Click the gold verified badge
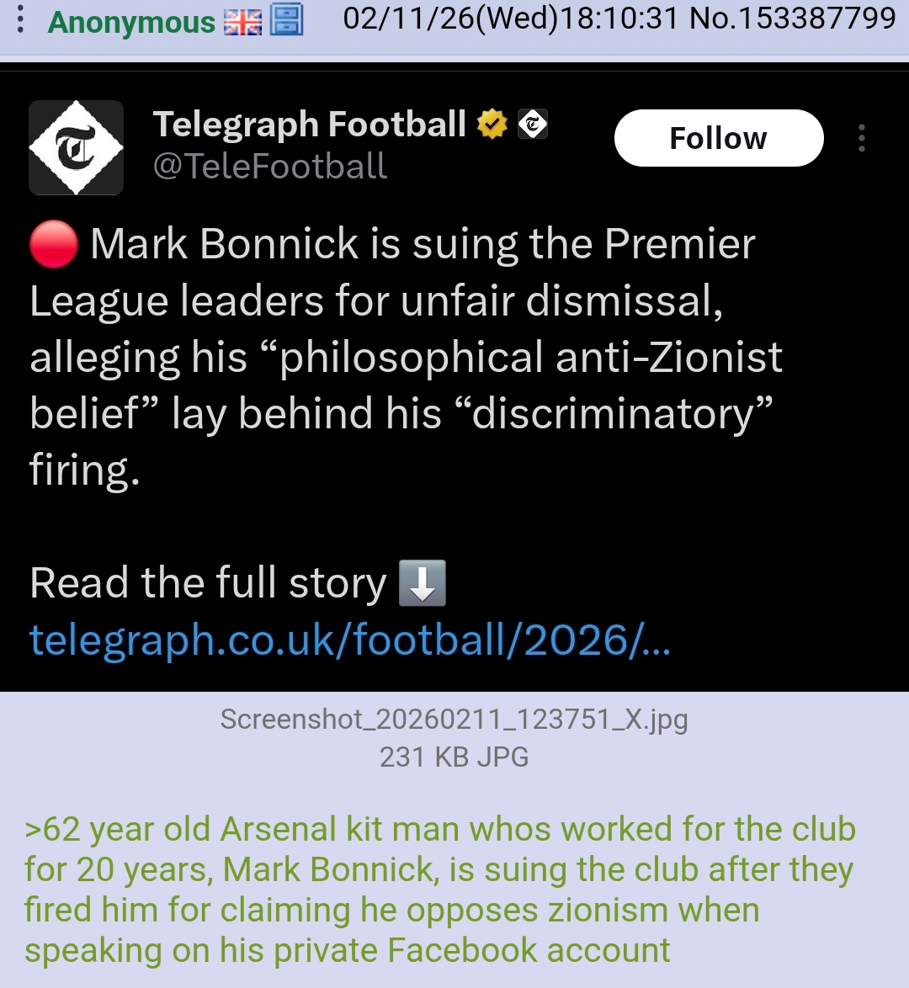This screenshot has width=909, height=988. 492,125
